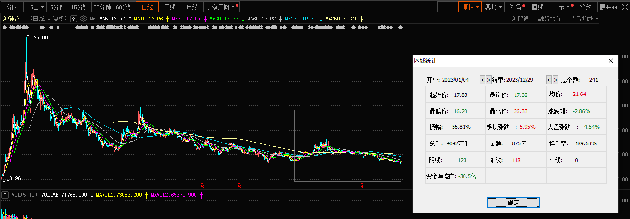Toggle the 筹码 chip distribution panel
Viewport: 630px width, 219px height.
[x=516, y=7]
